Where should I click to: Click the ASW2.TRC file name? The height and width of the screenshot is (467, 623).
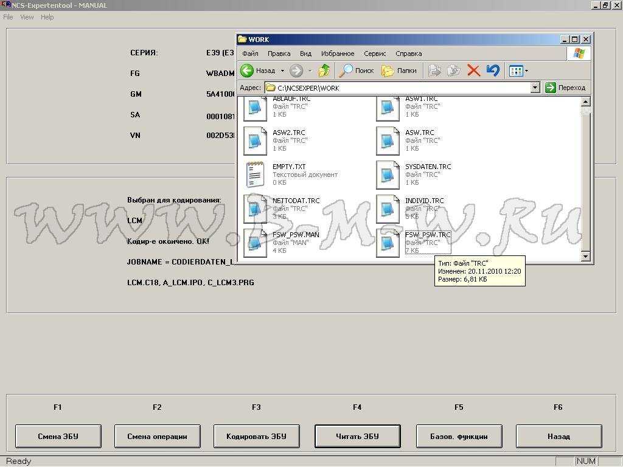coord(289,133)
